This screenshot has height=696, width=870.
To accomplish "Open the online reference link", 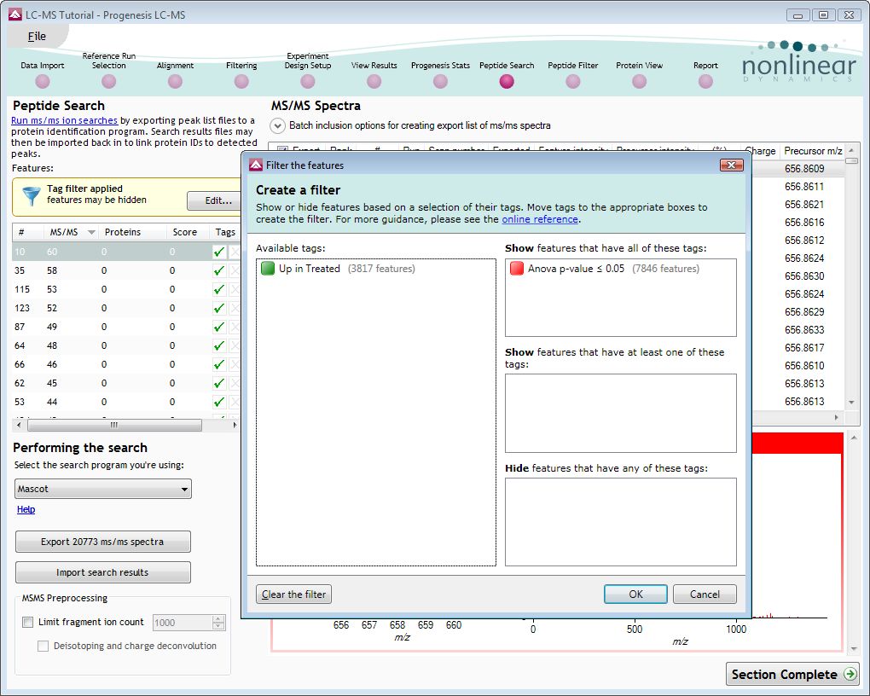I will 540,219.
